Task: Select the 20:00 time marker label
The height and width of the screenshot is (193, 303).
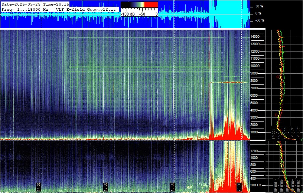Action: tap(239, 187)
